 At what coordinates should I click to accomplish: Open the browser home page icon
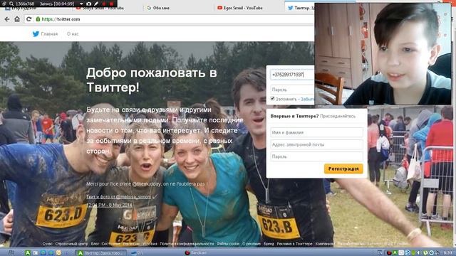17,19
